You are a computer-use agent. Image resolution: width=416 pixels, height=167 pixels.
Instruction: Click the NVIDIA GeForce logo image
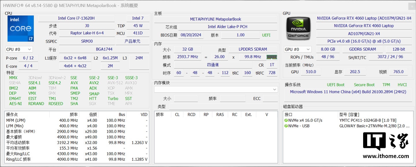coord(298,29)
